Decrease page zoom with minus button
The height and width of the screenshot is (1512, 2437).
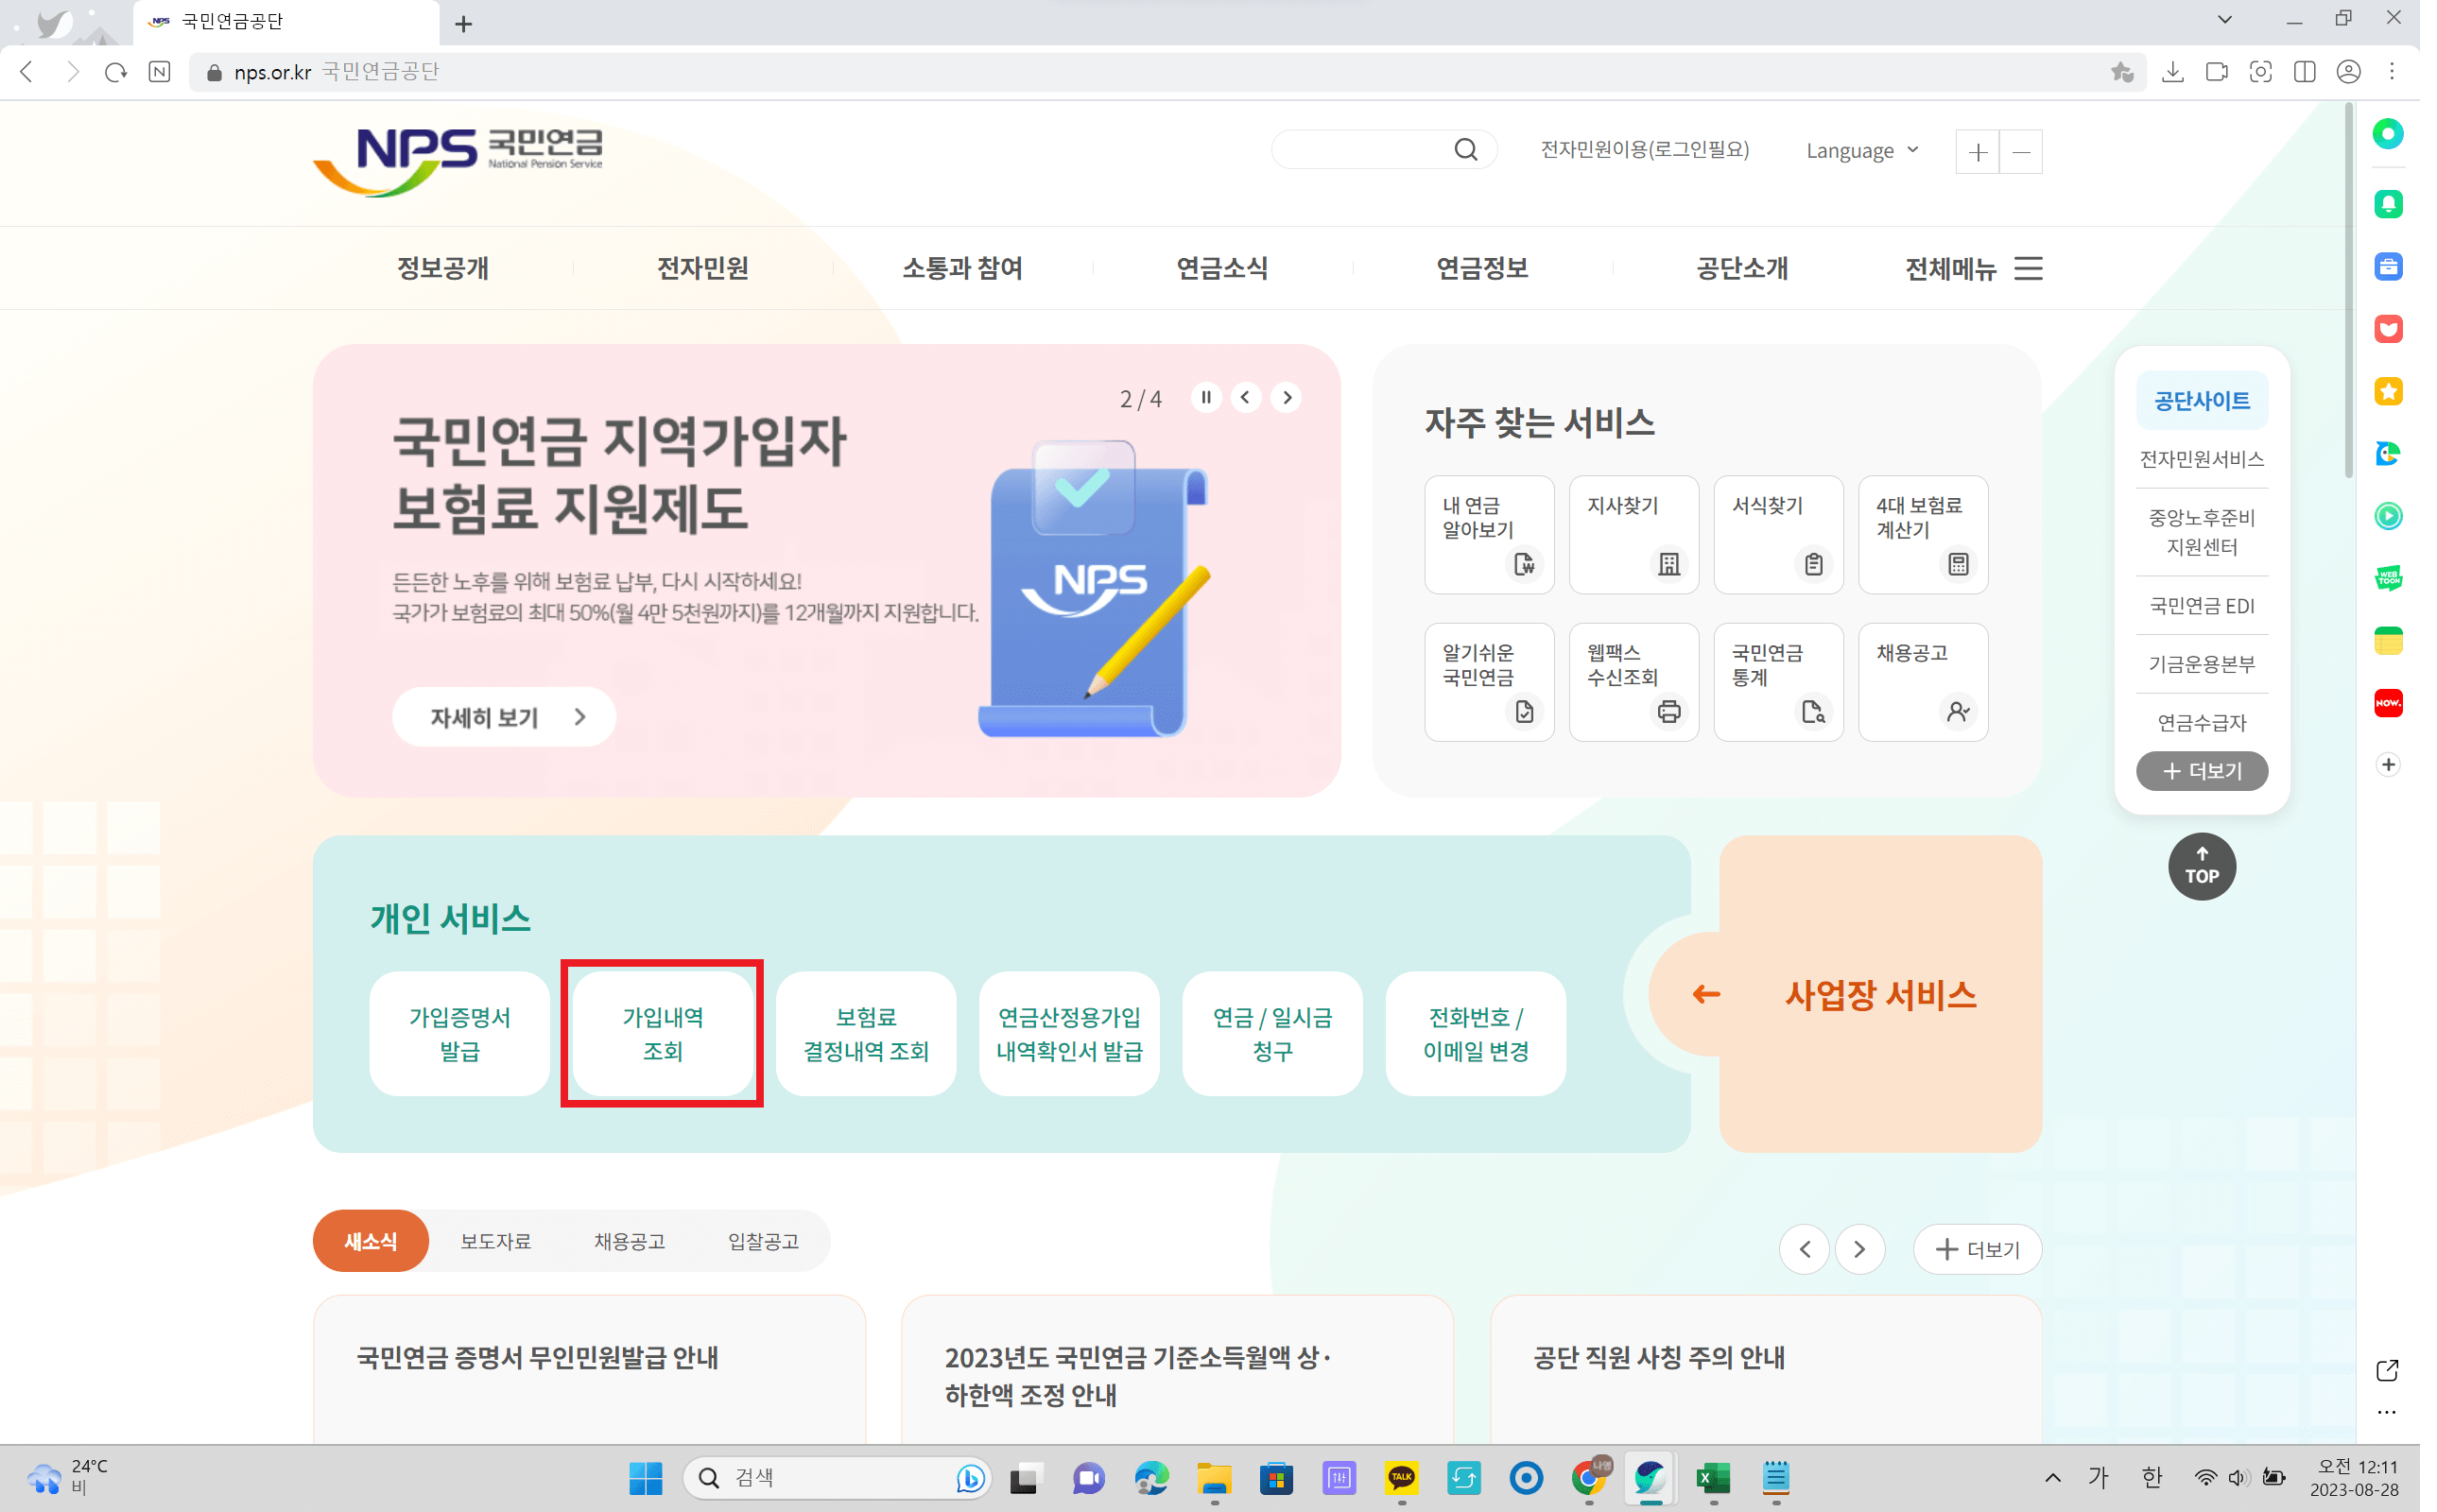pyautogui.click(x=2021, y=152)
